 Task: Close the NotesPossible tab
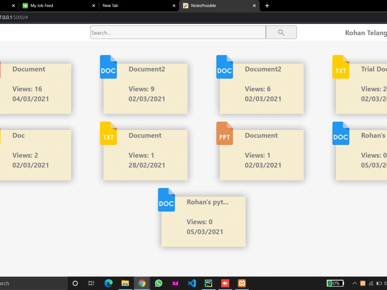click(254, 6)
